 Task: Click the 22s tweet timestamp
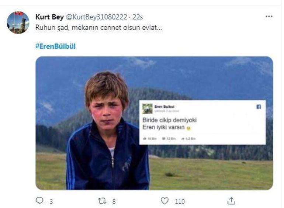pos(138,17)
